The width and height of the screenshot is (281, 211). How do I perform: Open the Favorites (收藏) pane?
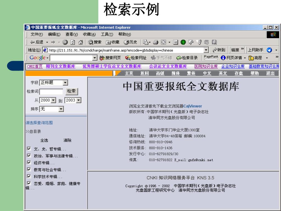[x=113, y=42]
